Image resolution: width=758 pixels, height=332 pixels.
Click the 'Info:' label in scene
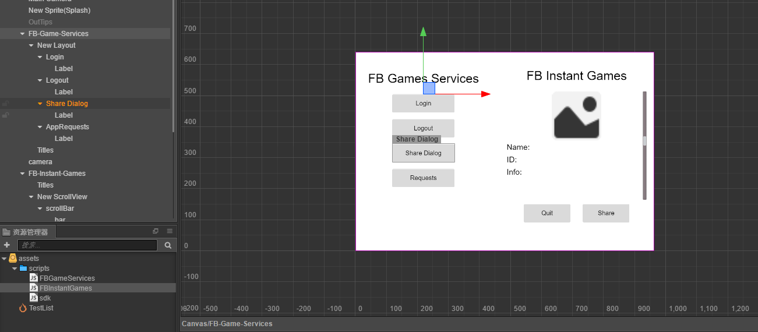(514, 172)
